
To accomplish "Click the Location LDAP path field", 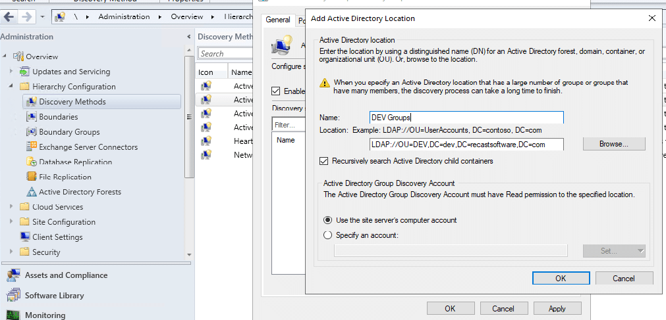I will 466,145.
